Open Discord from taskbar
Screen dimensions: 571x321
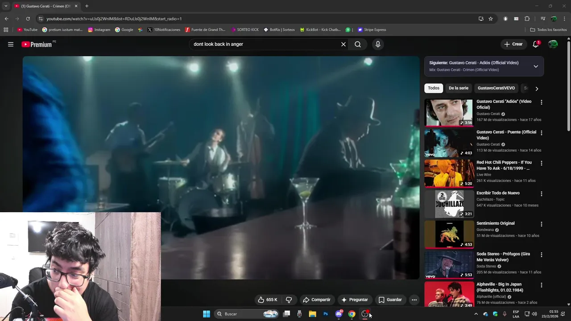(339, 314)
